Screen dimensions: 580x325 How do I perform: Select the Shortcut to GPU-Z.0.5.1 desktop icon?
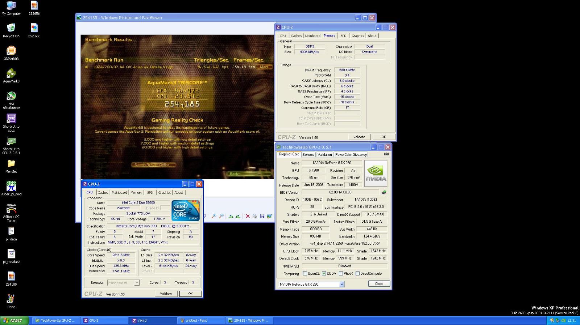point(11,145)
